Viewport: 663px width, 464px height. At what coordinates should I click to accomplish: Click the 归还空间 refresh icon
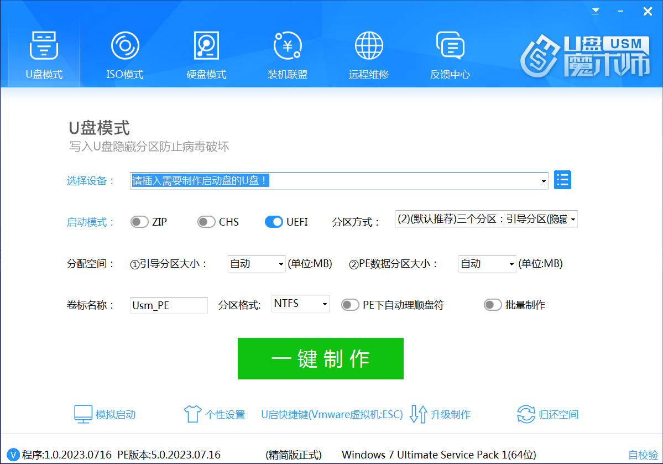coord(526,414)
